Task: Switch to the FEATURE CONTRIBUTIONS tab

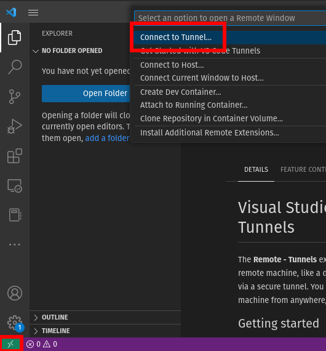Action: [x=303, y=170]
